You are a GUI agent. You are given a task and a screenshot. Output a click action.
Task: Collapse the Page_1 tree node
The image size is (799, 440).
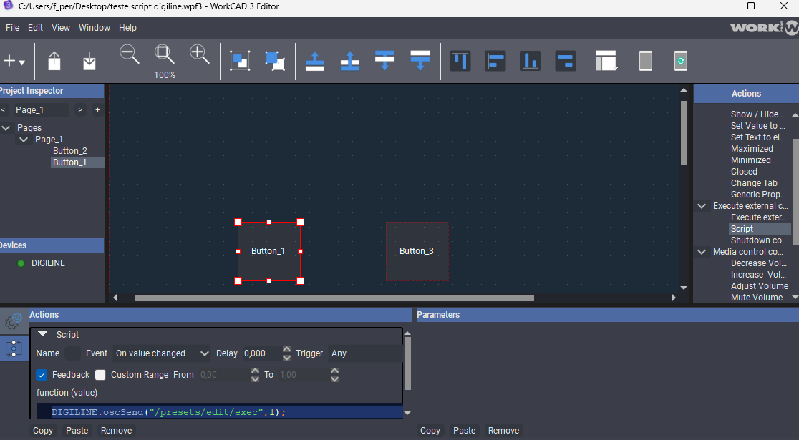click(24, 139)
